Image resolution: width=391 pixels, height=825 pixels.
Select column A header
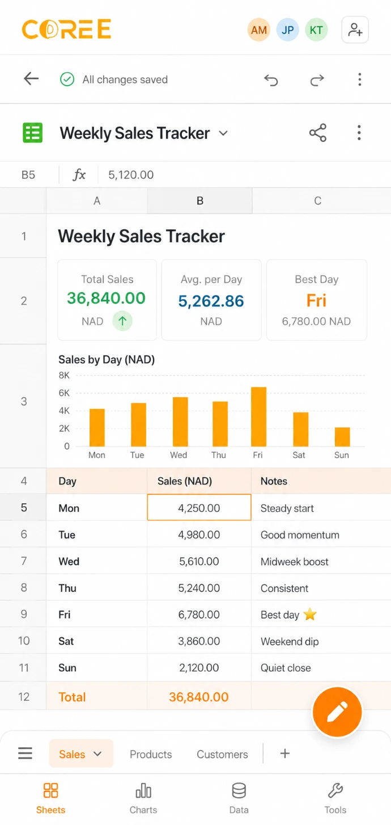[x=97, y=201]
